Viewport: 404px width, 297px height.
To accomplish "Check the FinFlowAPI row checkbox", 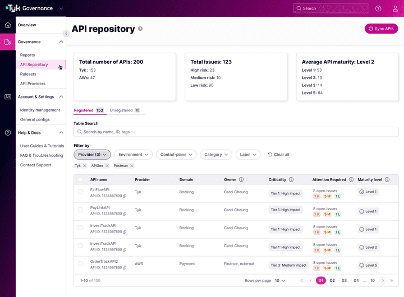I will click(80, 192).
